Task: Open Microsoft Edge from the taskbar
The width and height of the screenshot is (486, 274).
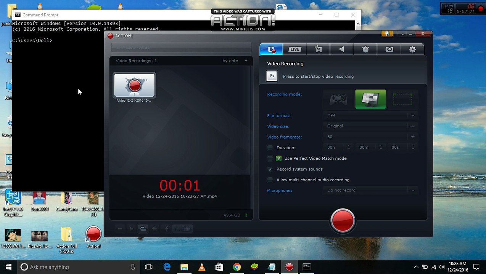Action: [x=167, y=267]
